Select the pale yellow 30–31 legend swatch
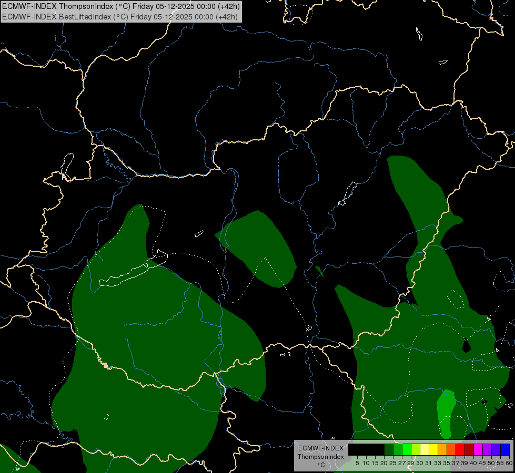Viewport: 515px width, 473px height. coord(425,449)
